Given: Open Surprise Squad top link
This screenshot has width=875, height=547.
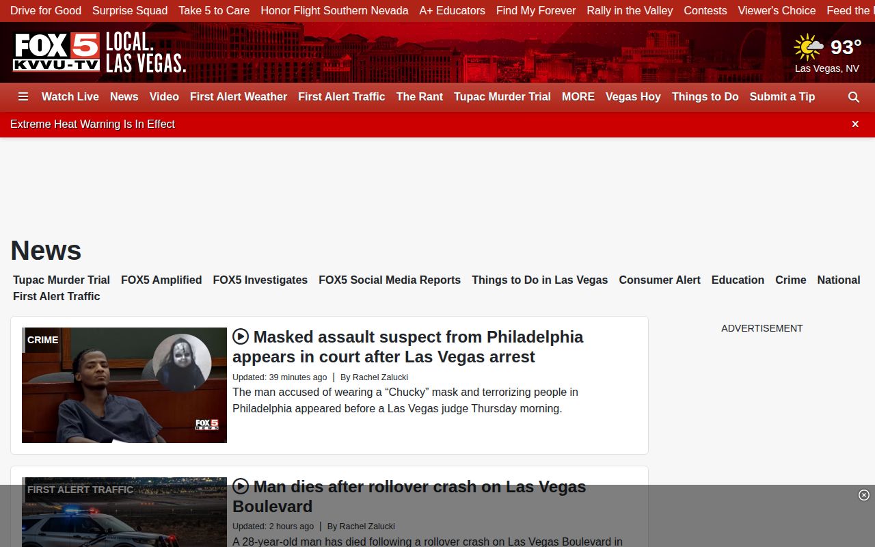Looking at the screenshot, I should (x=130, y=11).
